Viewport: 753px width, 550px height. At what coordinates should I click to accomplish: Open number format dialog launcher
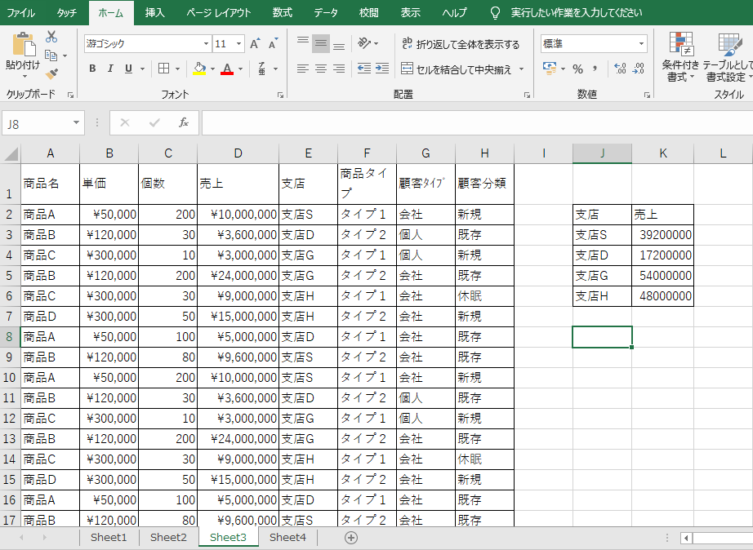(x=647, y=95)
